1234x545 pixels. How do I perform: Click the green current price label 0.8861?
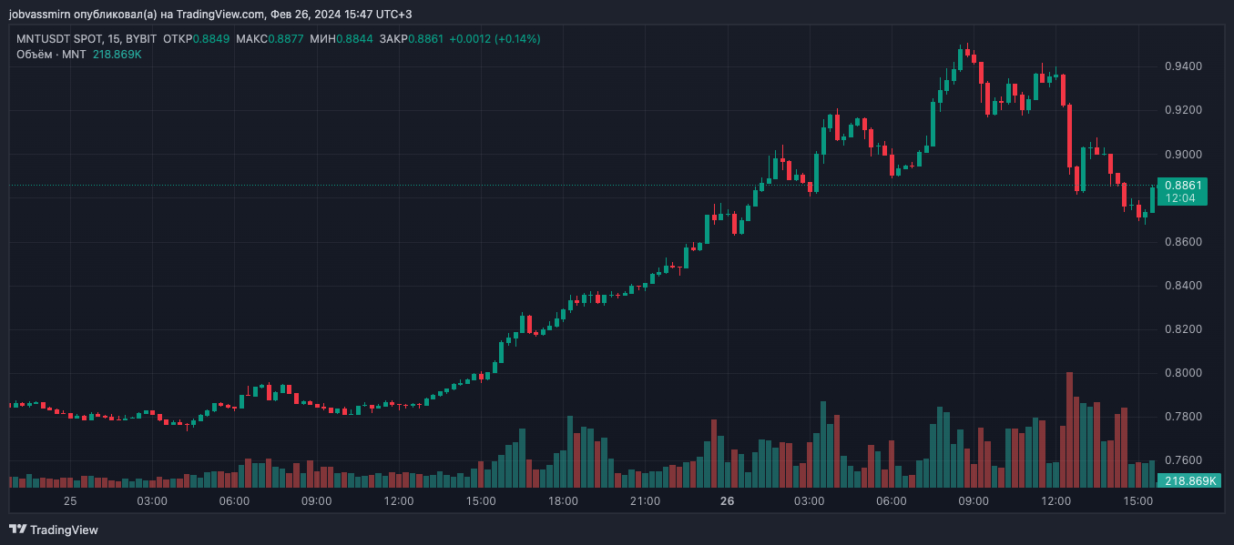(1182, 185)
